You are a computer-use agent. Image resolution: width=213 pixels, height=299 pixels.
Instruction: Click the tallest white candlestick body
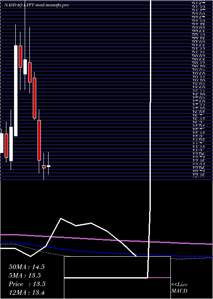point(16,91)
